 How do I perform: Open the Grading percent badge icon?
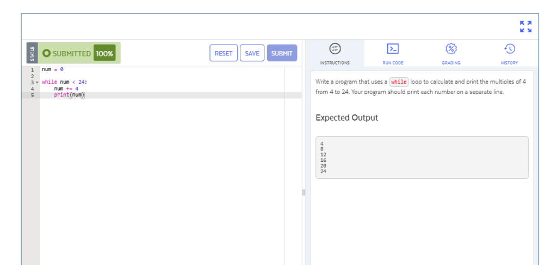(x=451, y=49)
